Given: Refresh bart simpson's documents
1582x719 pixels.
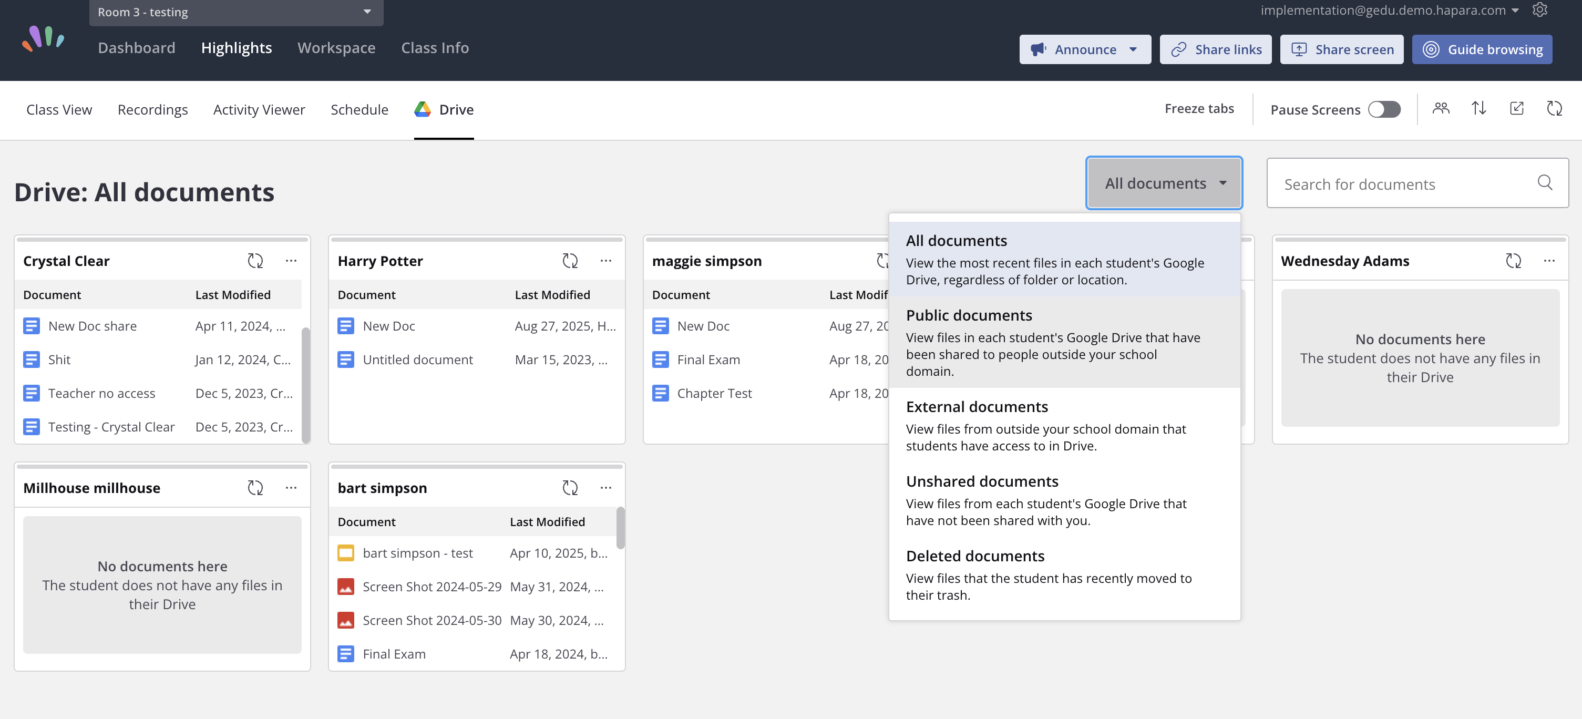Looking at the screenshot, I should click(x=570, y=488).
